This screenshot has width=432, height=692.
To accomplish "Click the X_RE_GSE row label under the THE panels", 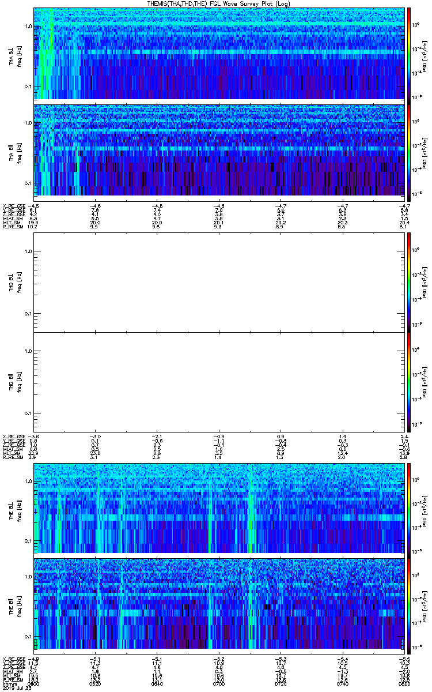I will point(13,659).
